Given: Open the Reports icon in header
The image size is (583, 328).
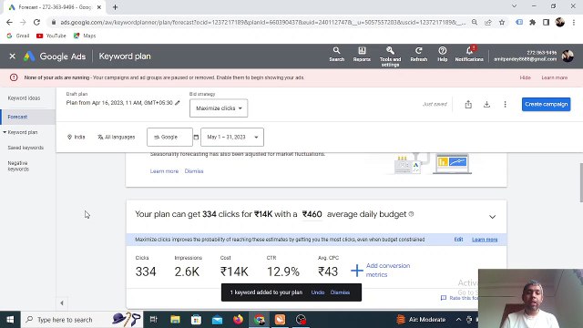Looking at the screenshot, I should pyautogui.click(x=362, y=55).
